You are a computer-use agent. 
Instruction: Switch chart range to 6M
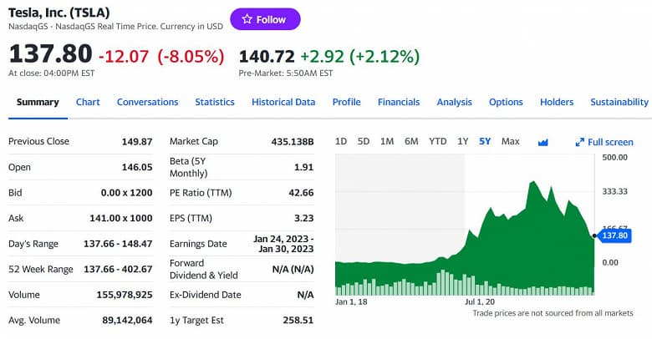point(411,141)
